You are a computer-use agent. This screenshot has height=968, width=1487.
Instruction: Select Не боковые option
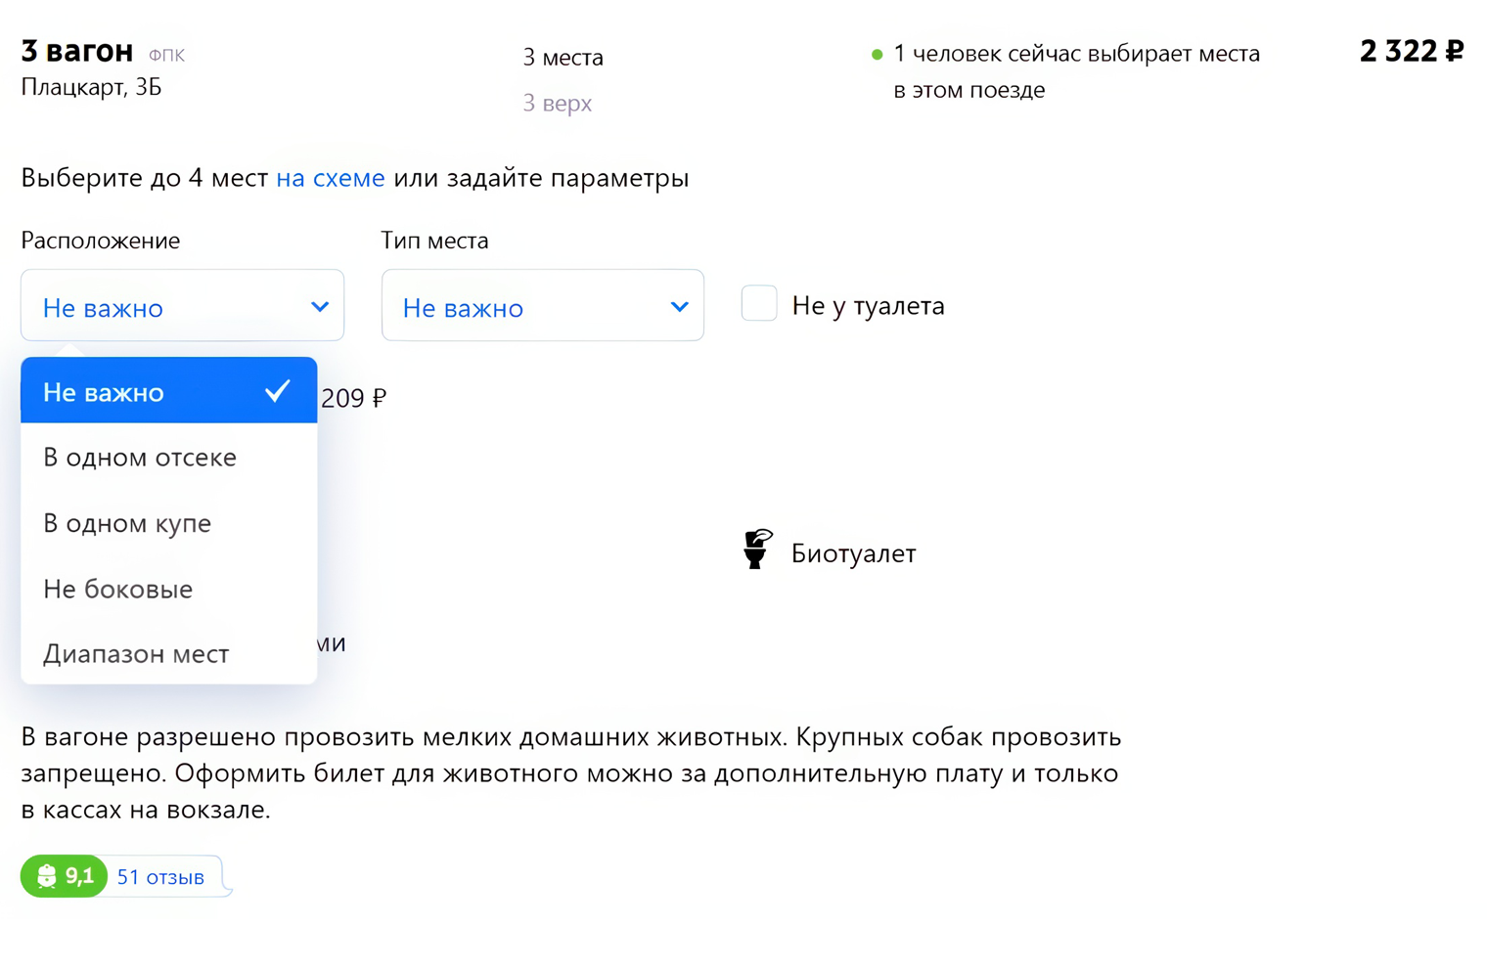click(168, 588)
